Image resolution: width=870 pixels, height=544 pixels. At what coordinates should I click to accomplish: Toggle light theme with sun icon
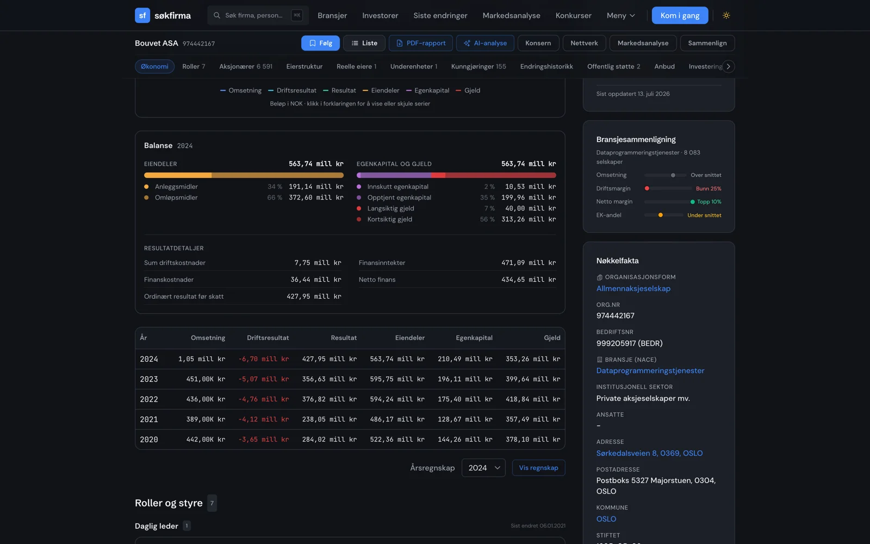pos(726,15)
